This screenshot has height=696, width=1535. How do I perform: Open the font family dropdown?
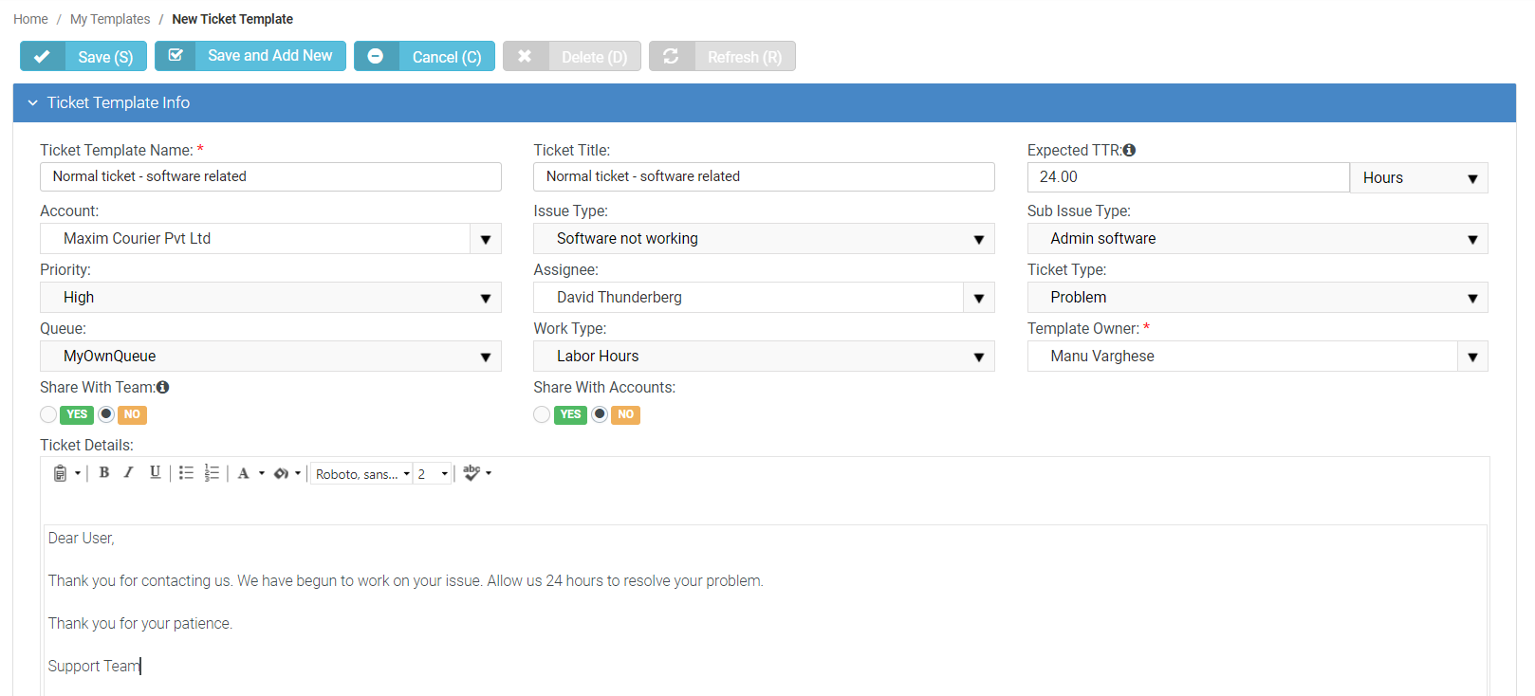point(362,474)
